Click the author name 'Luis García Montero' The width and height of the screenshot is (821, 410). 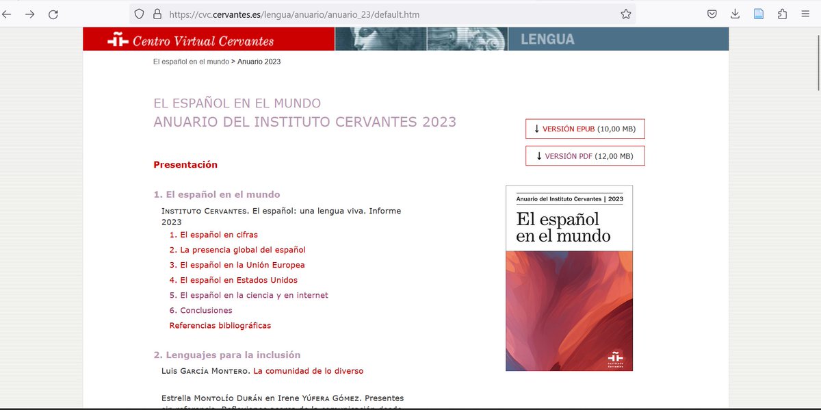click(x=205, y=371)
